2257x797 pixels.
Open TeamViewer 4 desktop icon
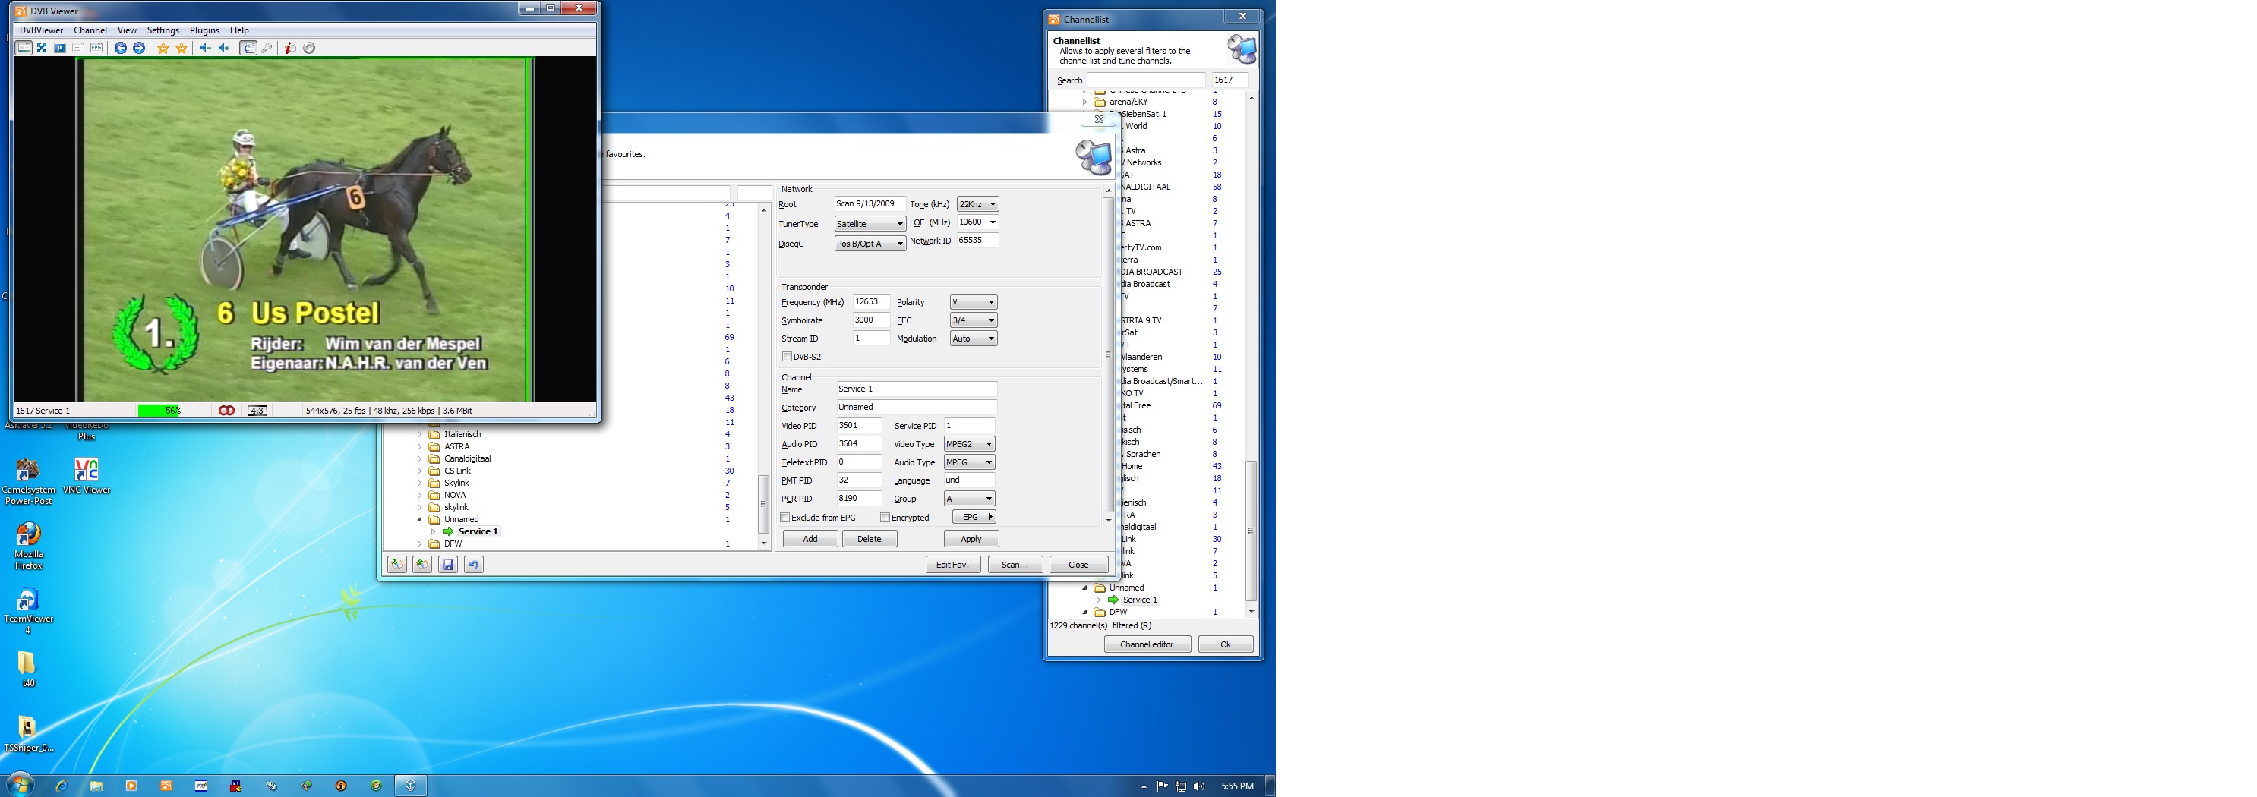[28, 610]
